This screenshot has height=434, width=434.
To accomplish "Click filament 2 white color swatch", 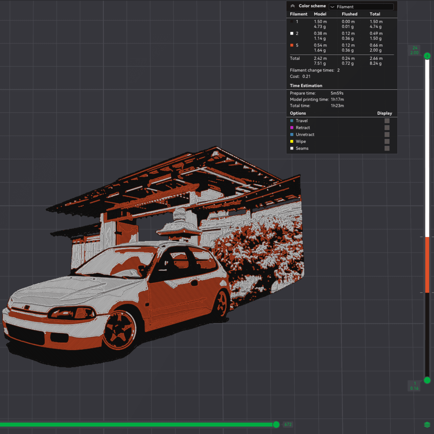I will (292, 33).
